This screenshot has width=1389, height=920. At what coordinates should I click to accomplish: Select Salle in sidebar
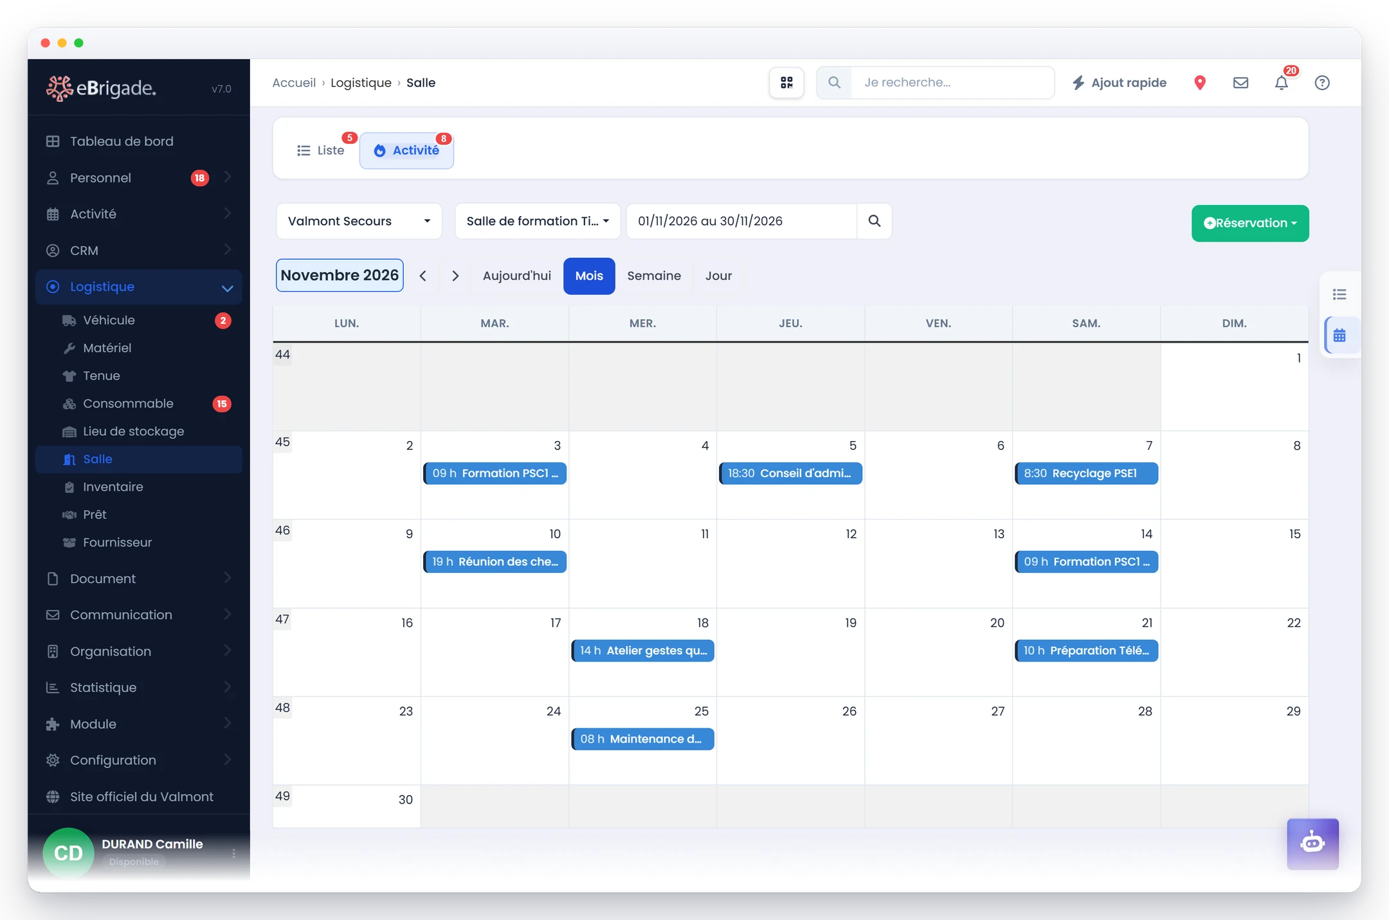139,459
